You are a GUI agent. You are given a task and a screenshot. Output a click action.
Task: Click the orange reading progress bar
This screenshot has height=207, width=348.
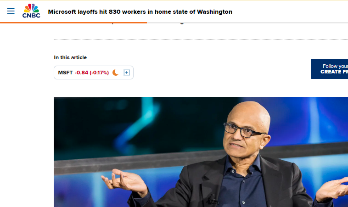(73, 22)
